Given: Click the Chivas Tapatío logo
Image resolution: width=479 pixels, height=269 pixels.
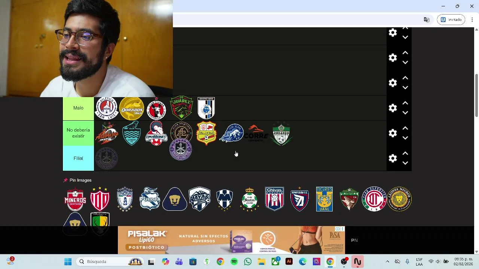Looking at the screenshot, I should point(274,199).
